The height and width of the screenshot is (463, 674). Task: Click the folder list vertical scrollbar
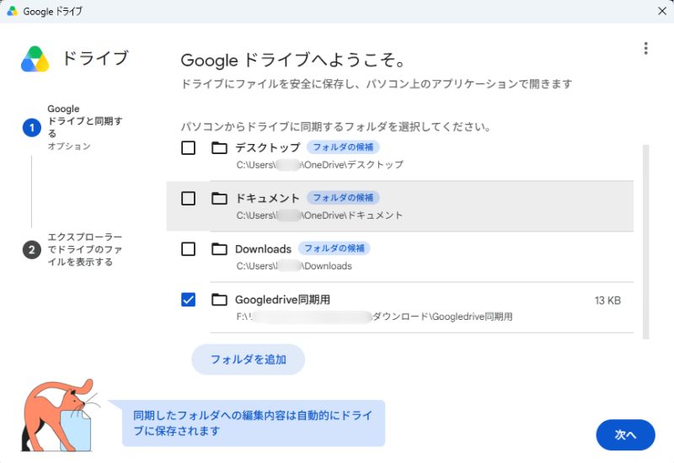645,242
